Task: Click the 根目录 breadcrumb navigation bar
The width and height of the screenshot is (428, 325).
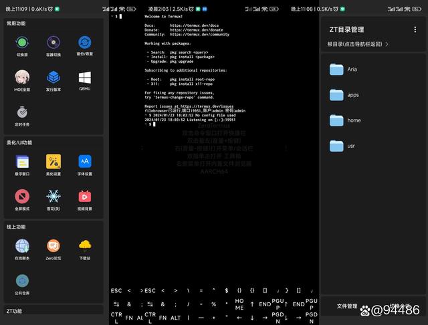Action: tap(358, 44)
